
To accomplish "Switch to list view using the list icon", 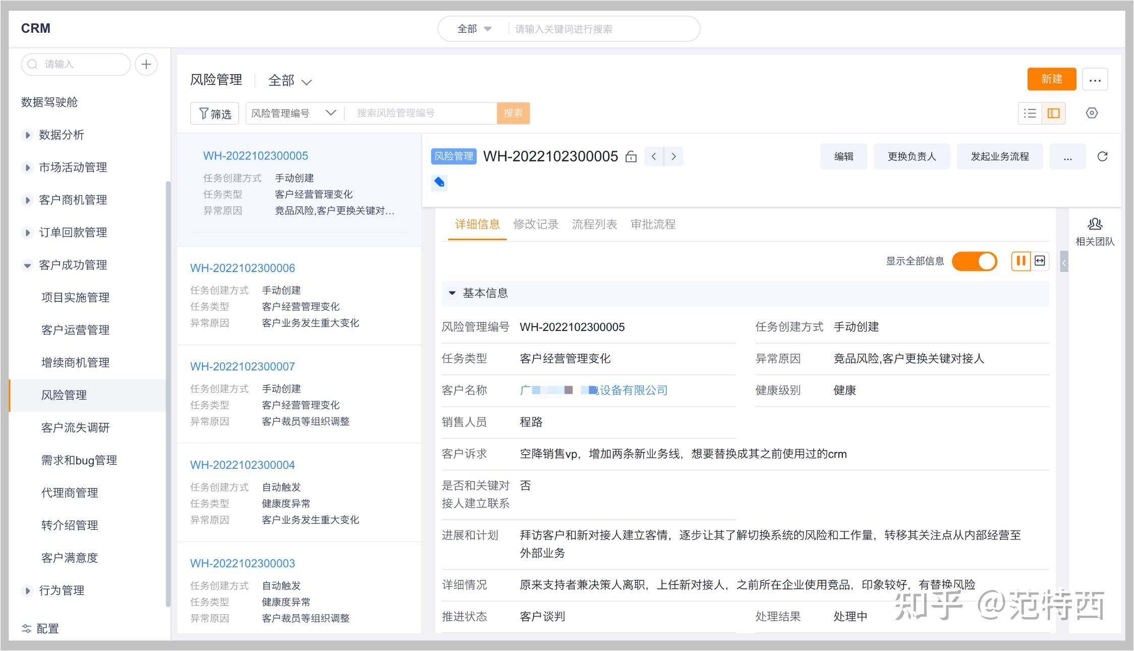I will [x=1030, y=113].
